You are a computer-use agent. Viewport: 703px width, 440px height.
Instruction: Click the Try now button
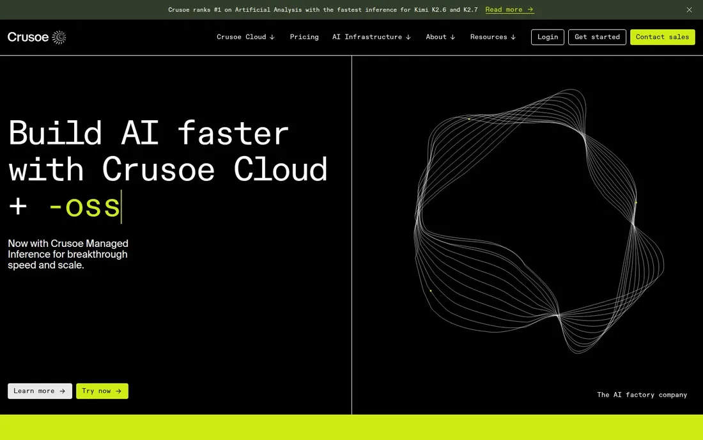click(102, 391)
